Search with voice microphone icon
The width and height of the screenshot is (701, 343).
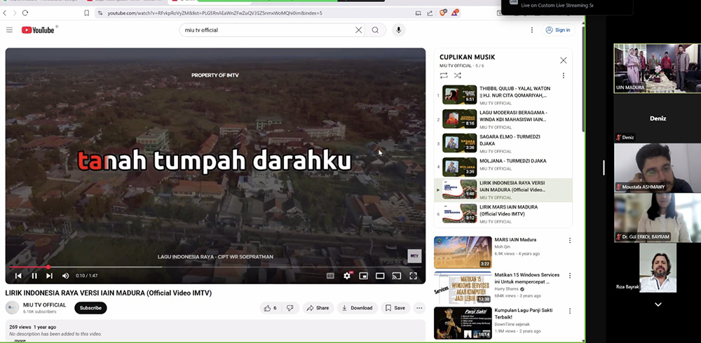click(399, 30)
